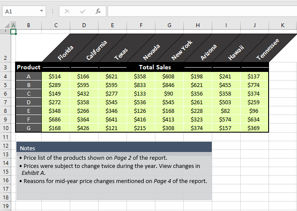Screen dimensions: 297x211
Task: Select column G header
Action: pos(169,25)
